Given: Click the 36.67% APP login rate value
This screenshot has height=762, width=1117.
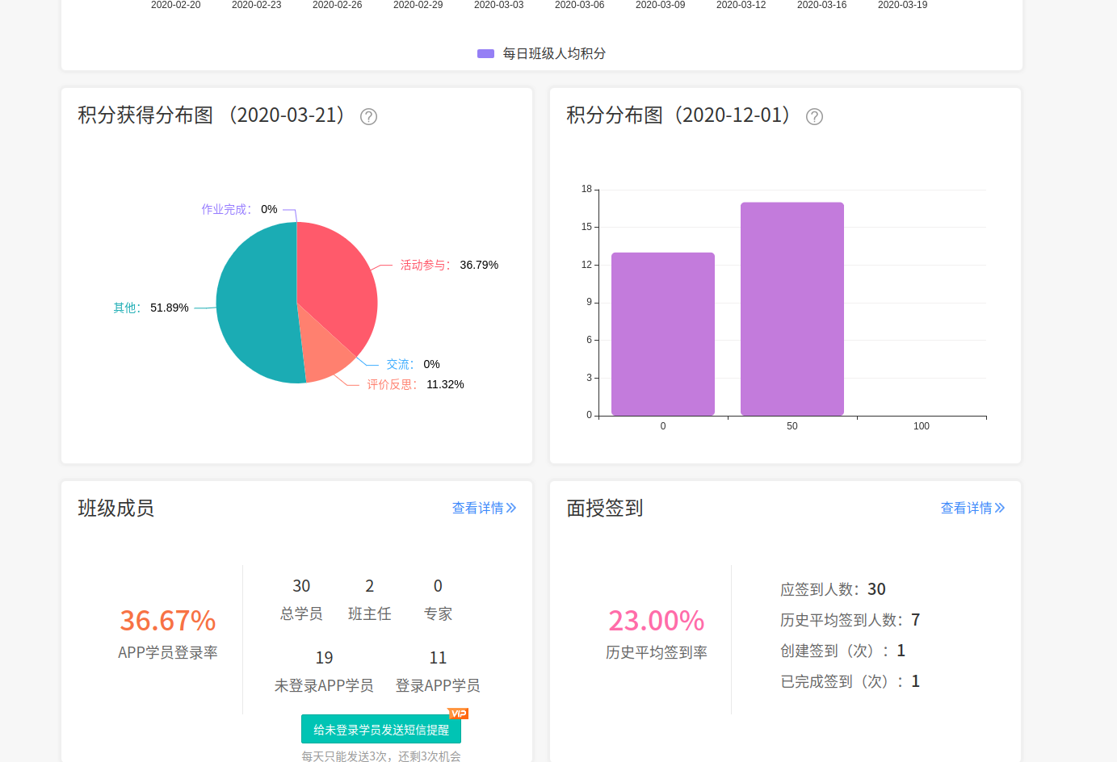Looking at the screenshot, I should pyautogui.click(x=168, y=621).
